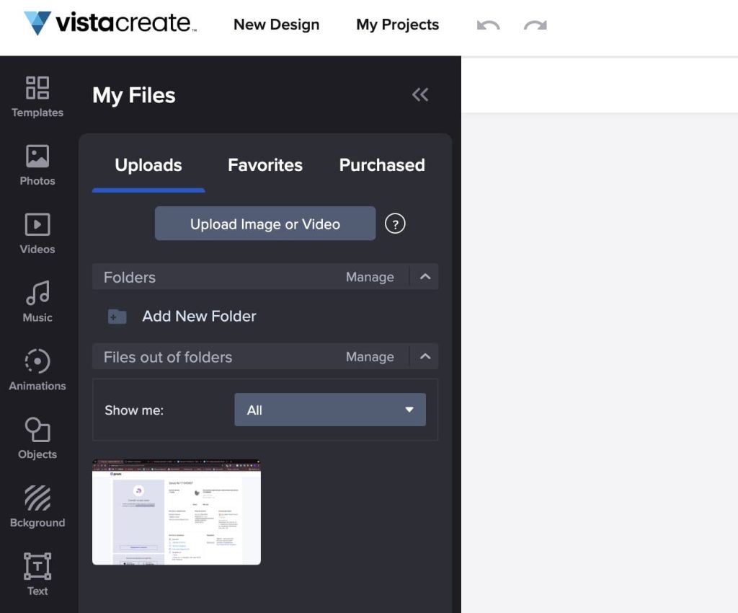
Task: Switch to the Purchased tab
Action: pyautogui.click(x=382, y=165)
